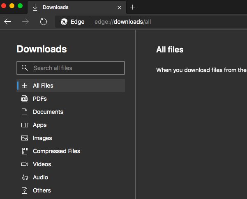Reload the page with refresh button
The image size is (247, 199).
pyautogui.click(x=44, y=22)
